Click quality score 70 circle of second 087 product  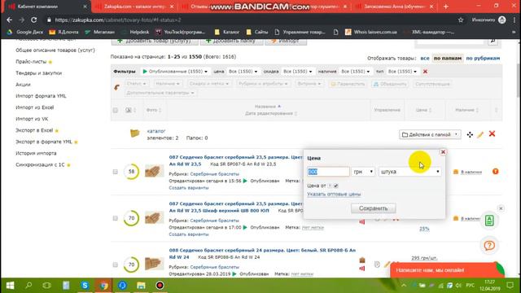(131, 218)
